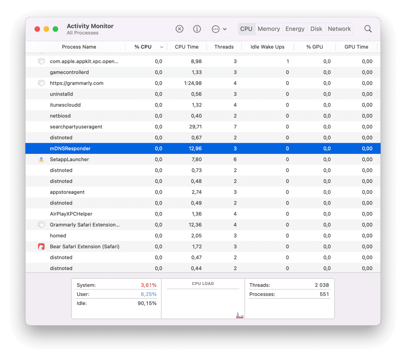Sort by Idle Wake Ups column header
The image size is (406, 359).
[267, 47]
